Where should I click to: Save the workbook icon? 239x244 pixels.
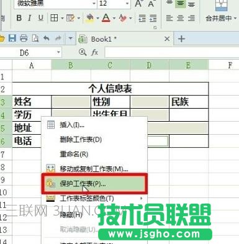12,38
